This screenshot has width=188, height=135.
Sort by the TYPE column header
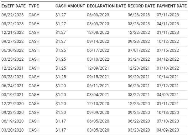pos(34,6)
